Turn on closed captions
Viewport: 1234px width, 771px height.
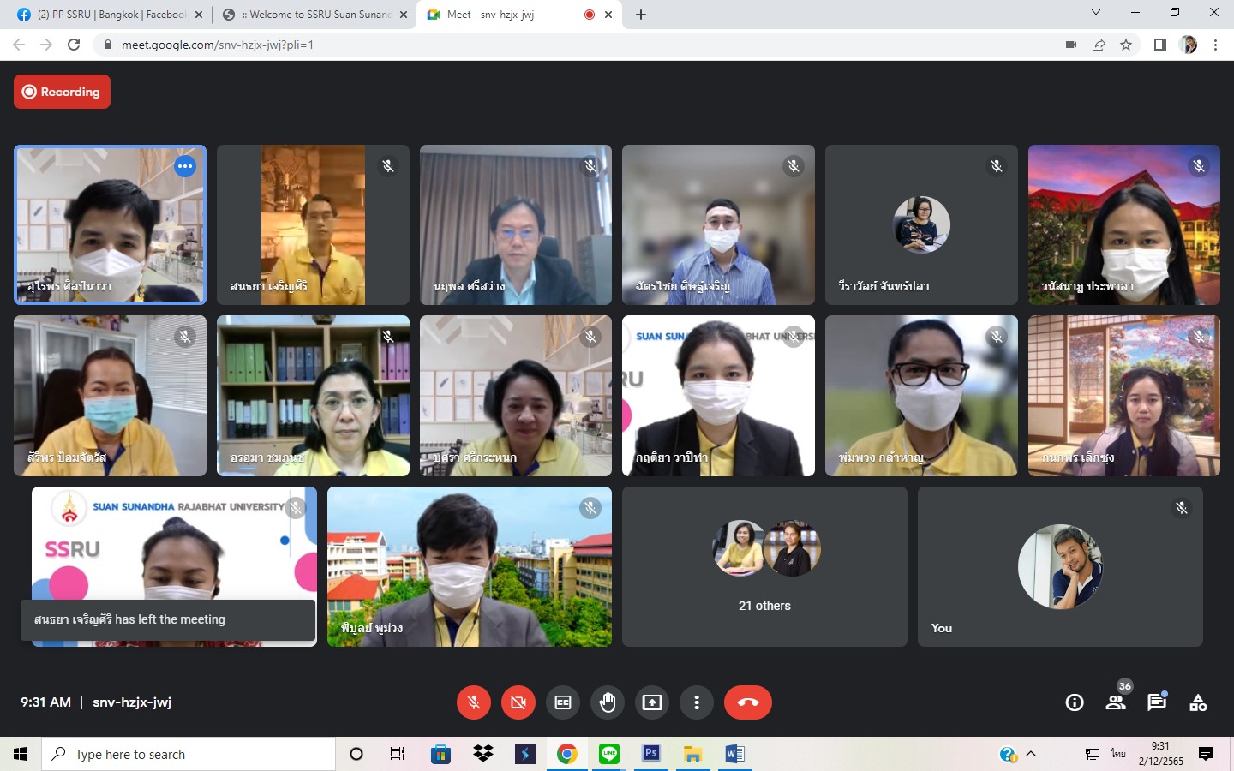[x=563, y=702]
